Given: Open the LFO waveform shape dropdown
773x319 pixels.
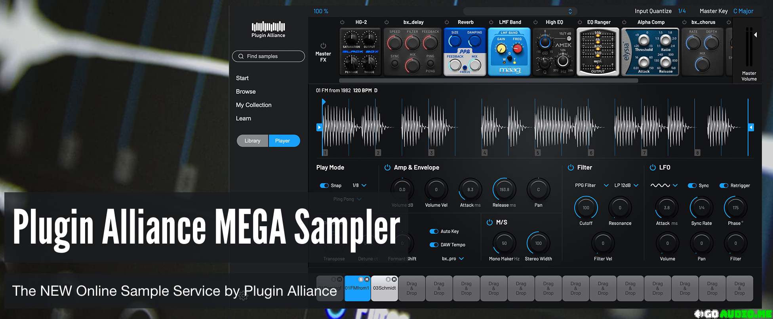Looking at the screenshot, I should [664, 186].
